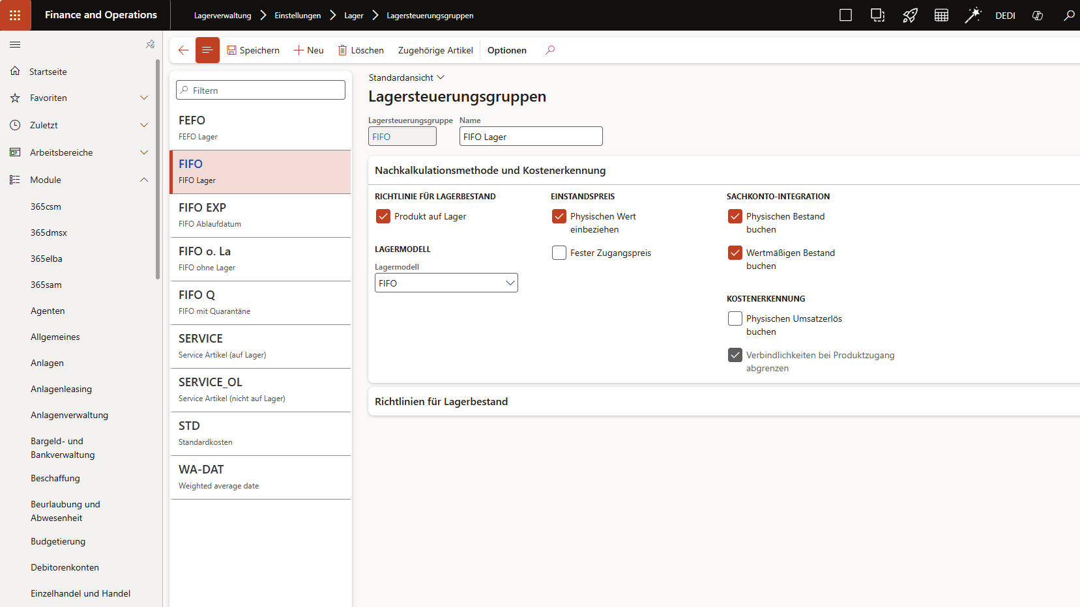Uncheck Wertmäßigen Bestand buchen checkbox

735,253
